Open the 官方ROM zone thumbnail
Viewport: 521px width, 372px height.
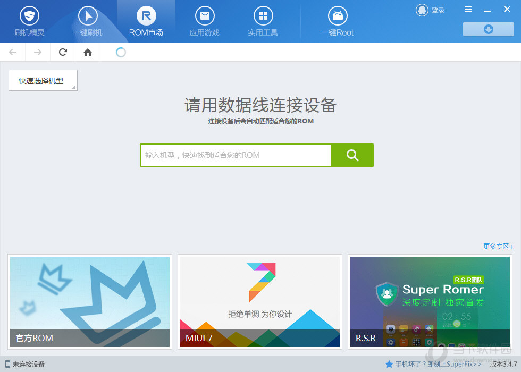point(90,302)
